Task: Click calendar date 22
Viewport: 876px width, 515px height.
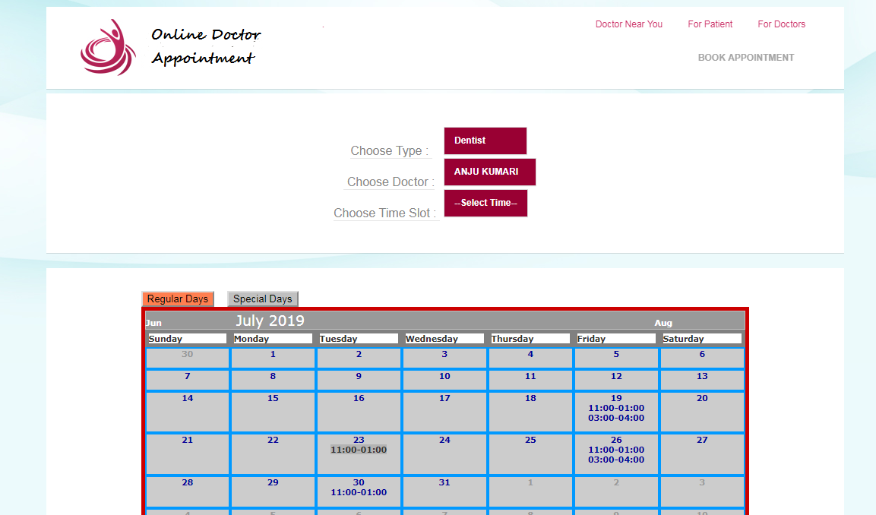Action: 273,440
